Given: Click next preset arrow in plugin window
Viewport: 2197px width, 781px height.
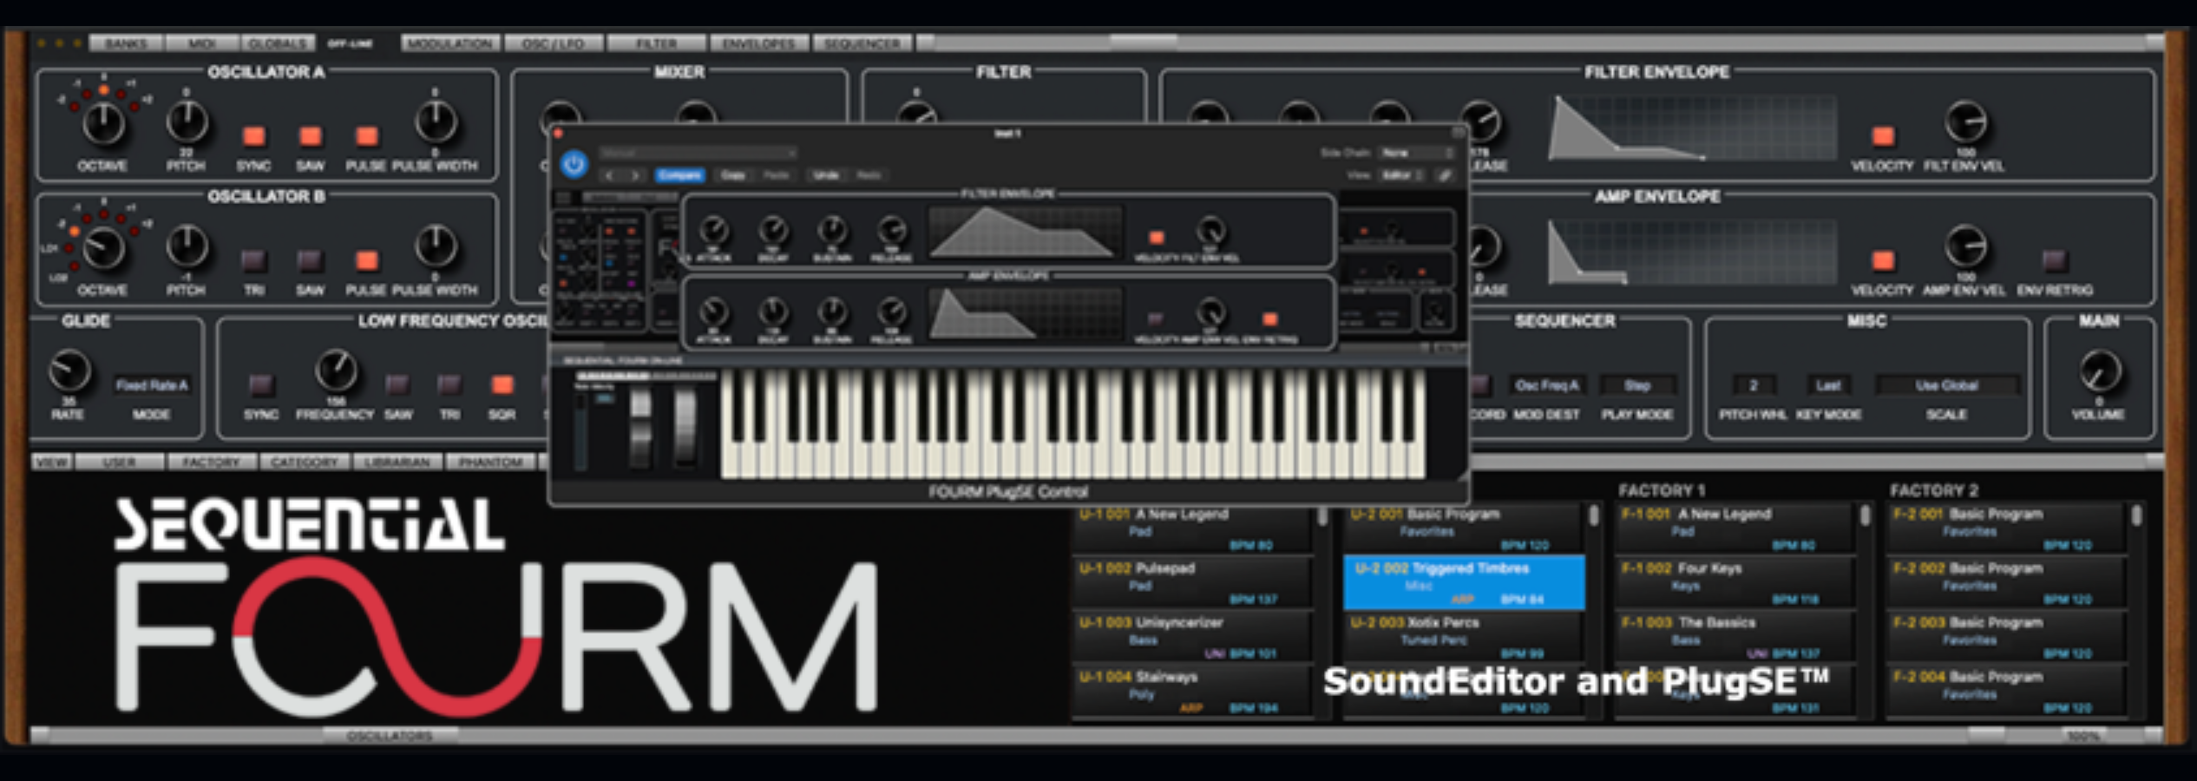Looking at the screenshot, I should coord(635,175).
